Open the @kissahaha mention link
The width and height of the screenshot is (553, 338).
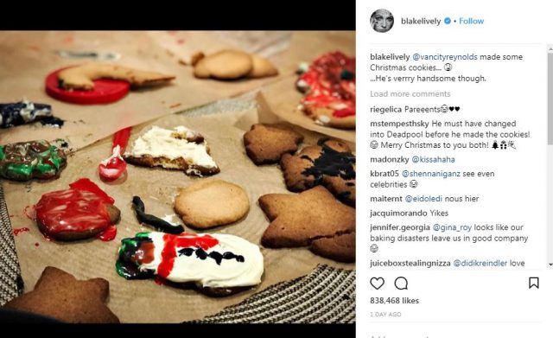433,159
